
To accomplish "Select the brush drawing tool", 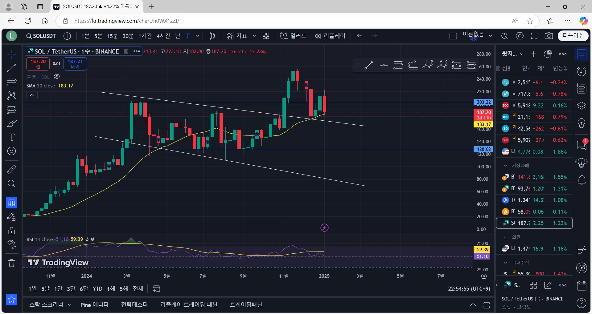I will [x=11, y=123].
